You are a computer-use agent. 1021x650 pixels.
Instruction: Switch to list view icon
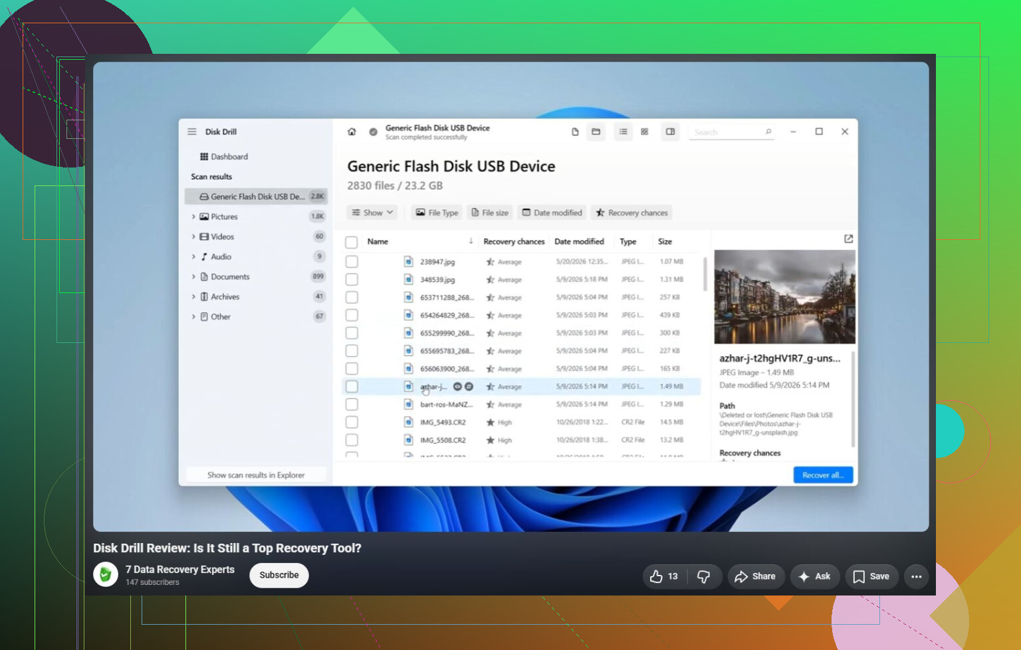tap(623, 132)
